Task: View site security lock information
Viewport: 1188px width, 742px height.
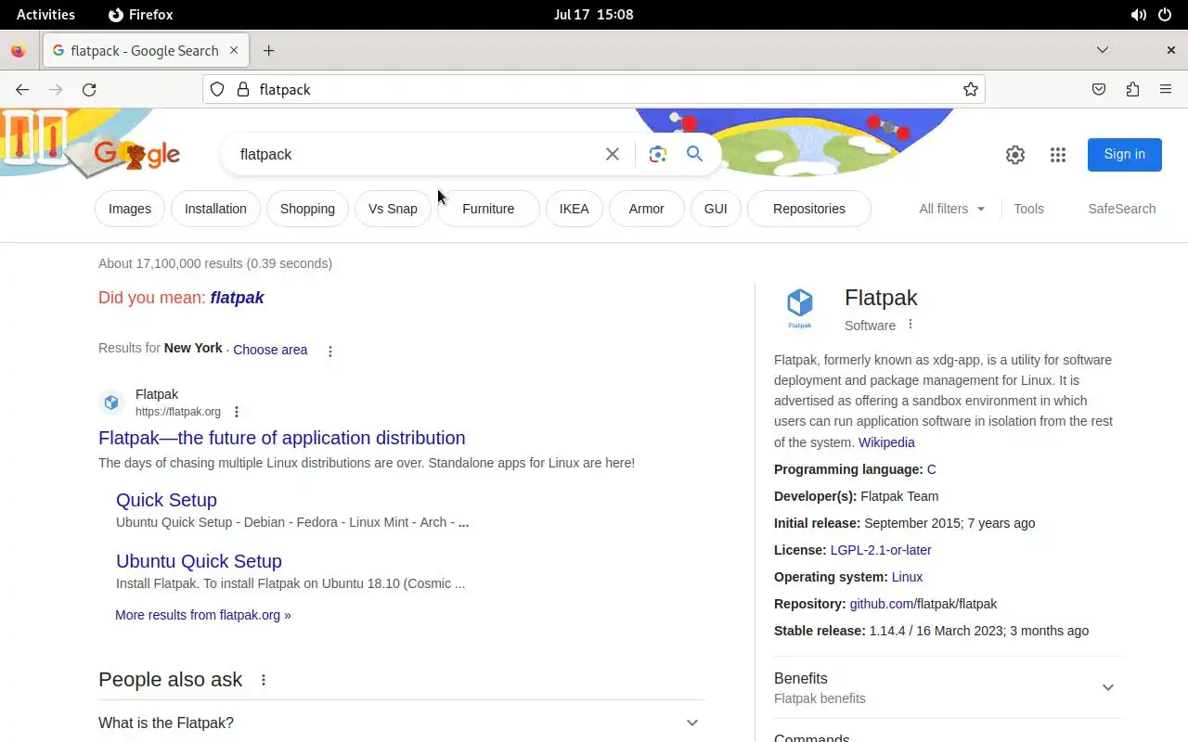Action: click(x=243, y=90)
